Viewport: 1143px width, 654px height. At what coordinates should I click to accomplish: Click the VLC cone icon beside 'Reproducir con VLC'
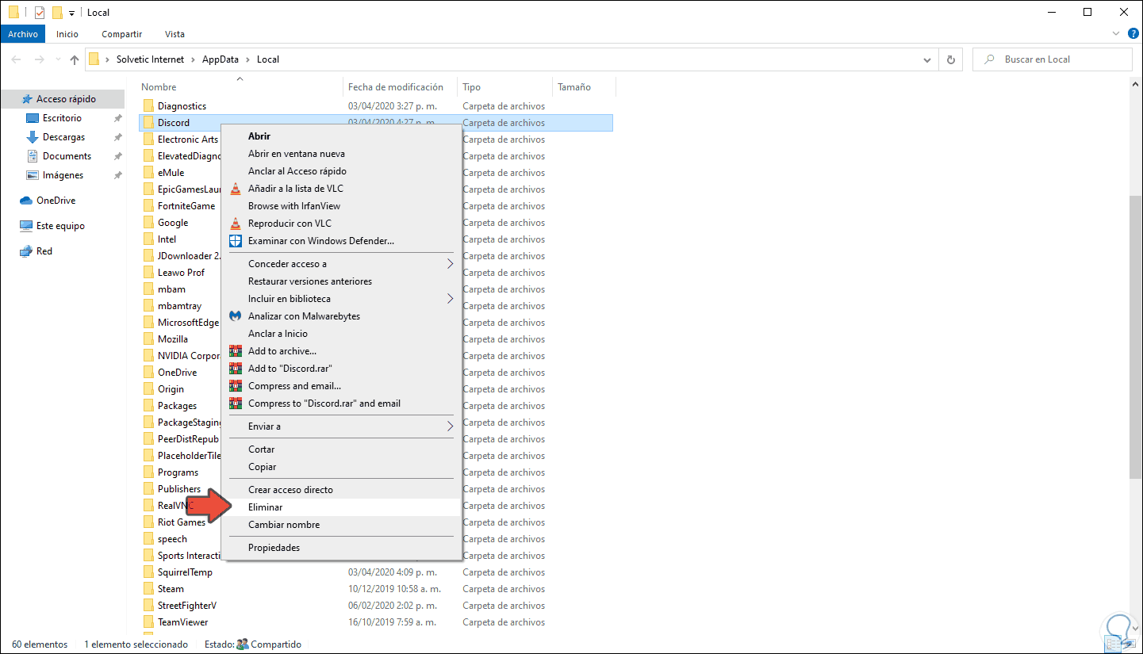[x=235, y=224]
